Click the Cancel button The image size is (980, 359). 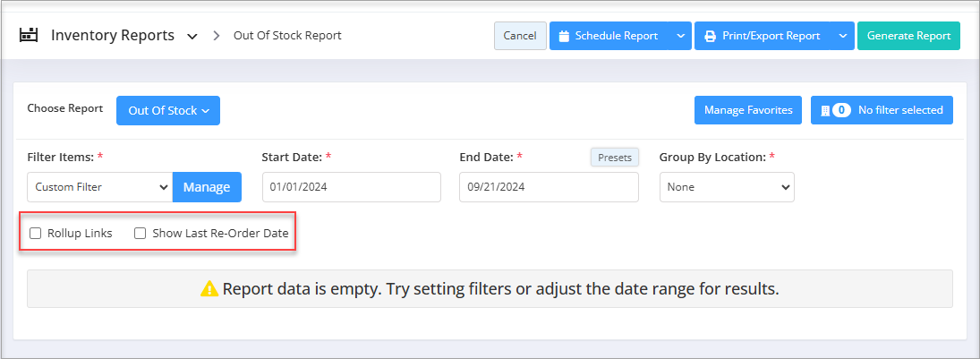tap(520, 37)
